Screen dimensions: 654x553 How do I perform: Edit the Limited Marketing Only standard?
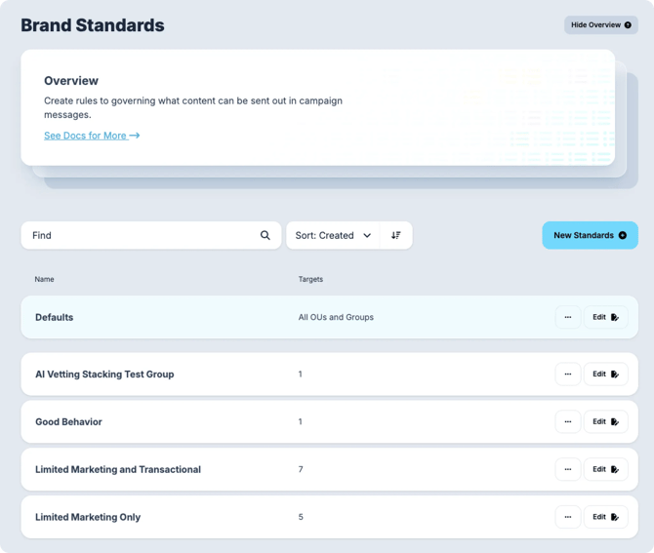(605, 517)
